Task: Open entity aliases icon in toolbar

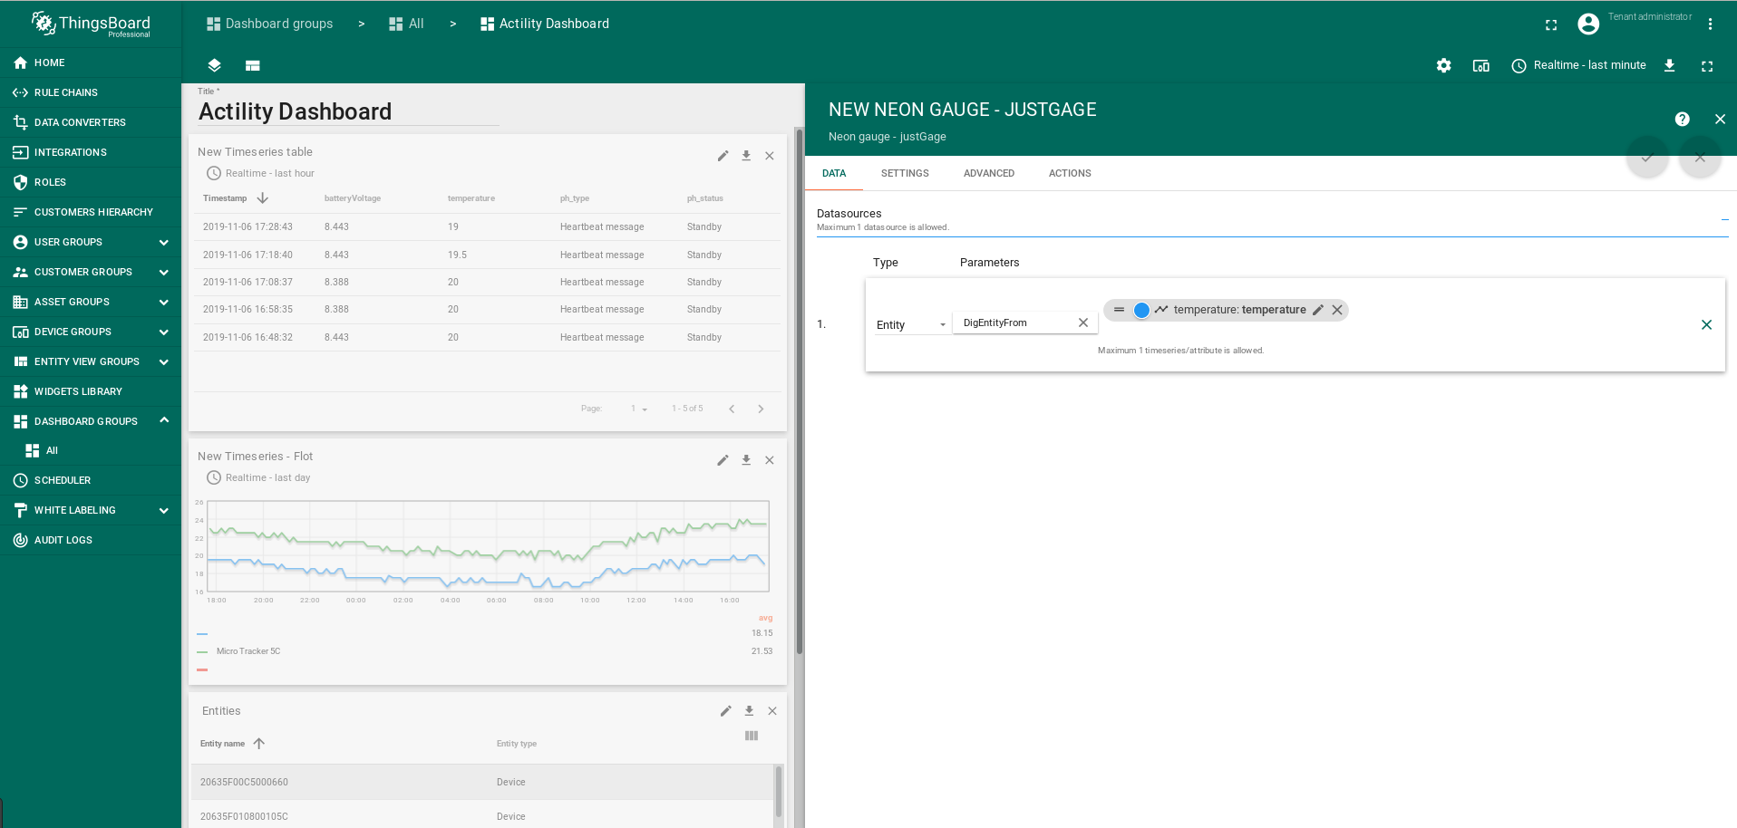Action: coord(1481,65)
